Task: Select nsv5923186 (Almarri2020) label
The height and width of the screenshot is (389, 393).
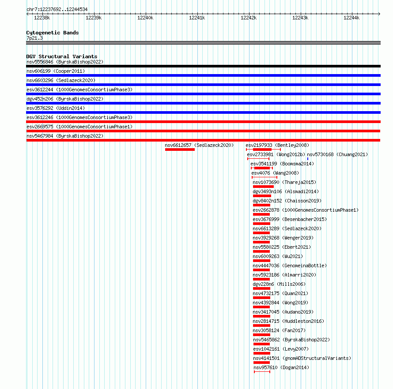Action: 284,275
